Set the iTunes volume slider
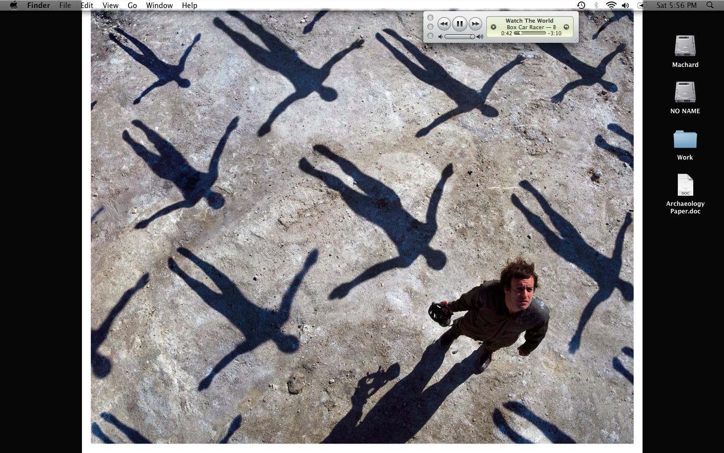724x453 pixels. [460, 37]
